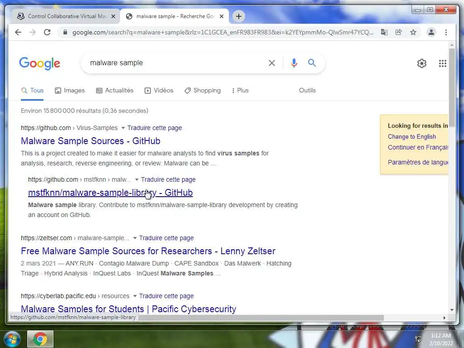
Task: Close the malware sample search tab
Action: (x=222, y=16)
